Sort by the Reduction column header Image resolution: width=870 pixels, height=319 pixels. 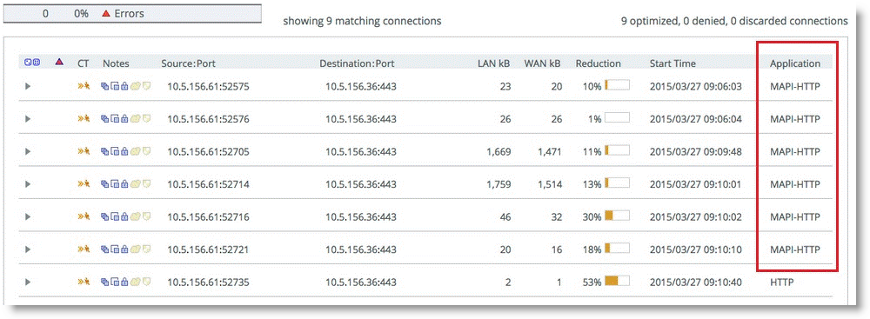(599, 63)
